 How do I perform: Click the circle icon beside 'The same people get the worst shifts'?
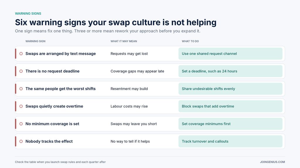(x=21, y=89)
